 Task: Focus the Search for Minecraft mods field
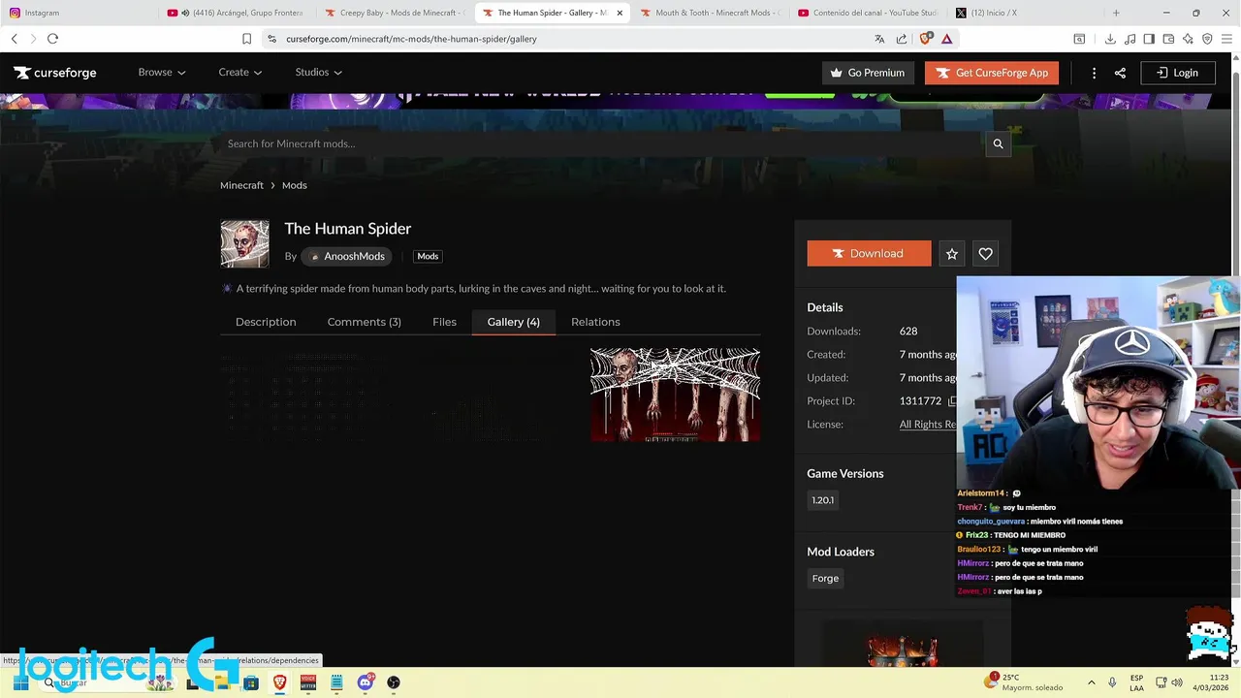click(603, 143)
